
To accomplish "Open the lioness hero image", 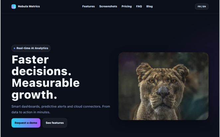I will tap(163, 86).
